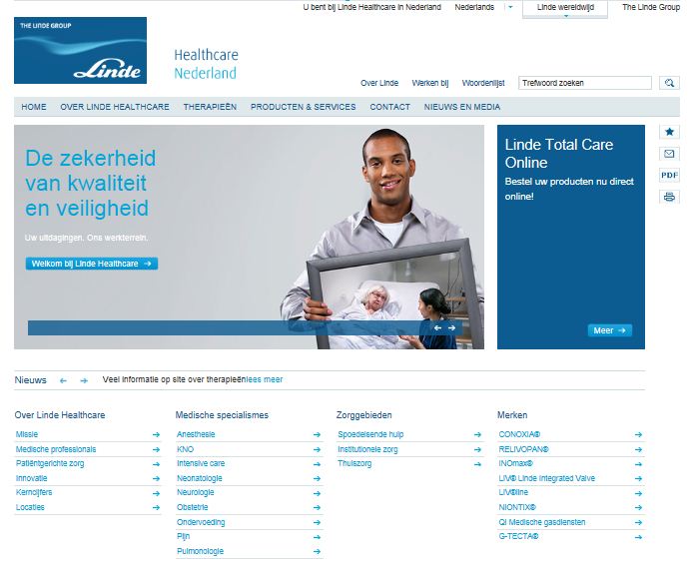Open the CONTACT menu item
Viewport: 691px width, 574px height.
(x=390, y=107)
